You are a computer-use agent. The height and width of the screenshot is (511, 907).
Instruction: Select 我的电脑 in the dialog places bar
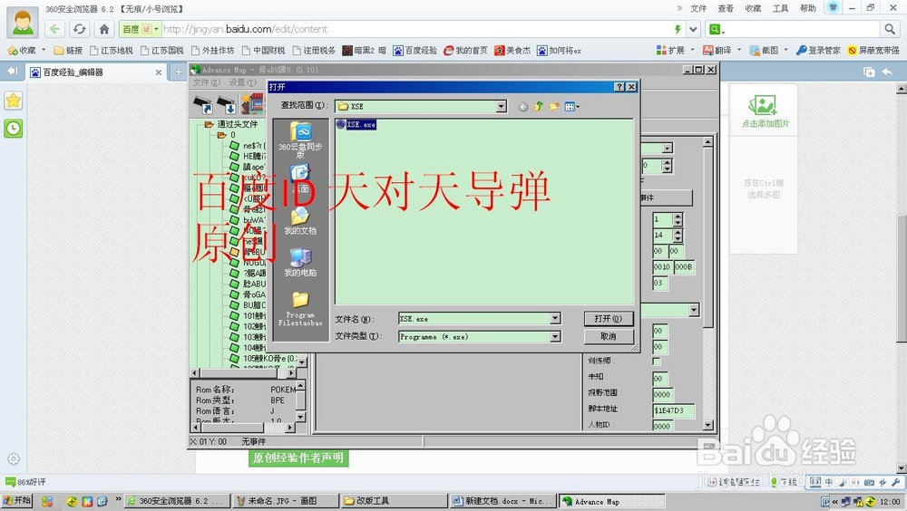[300, 263]
